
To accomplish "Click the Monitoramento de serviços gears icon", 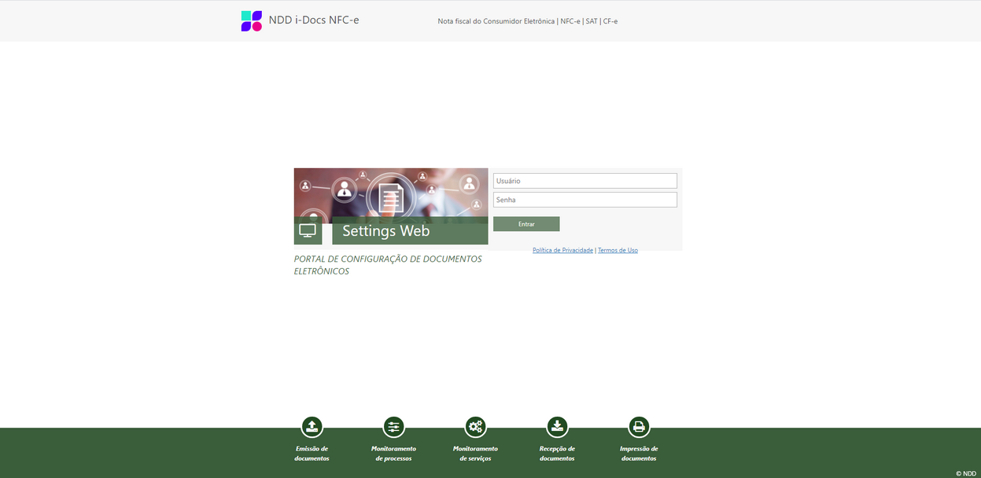I will pyautogui.click(x=475, y=426).
